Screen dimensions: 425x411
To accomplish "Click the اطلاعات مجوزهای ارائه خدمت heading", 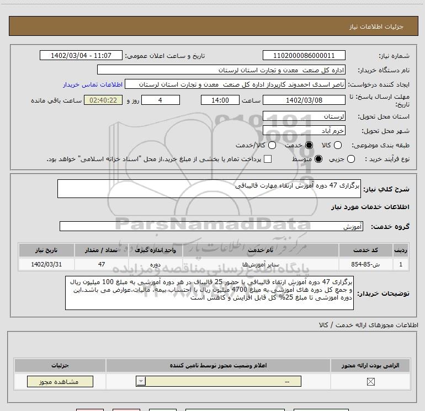I will tap(369, 325).
